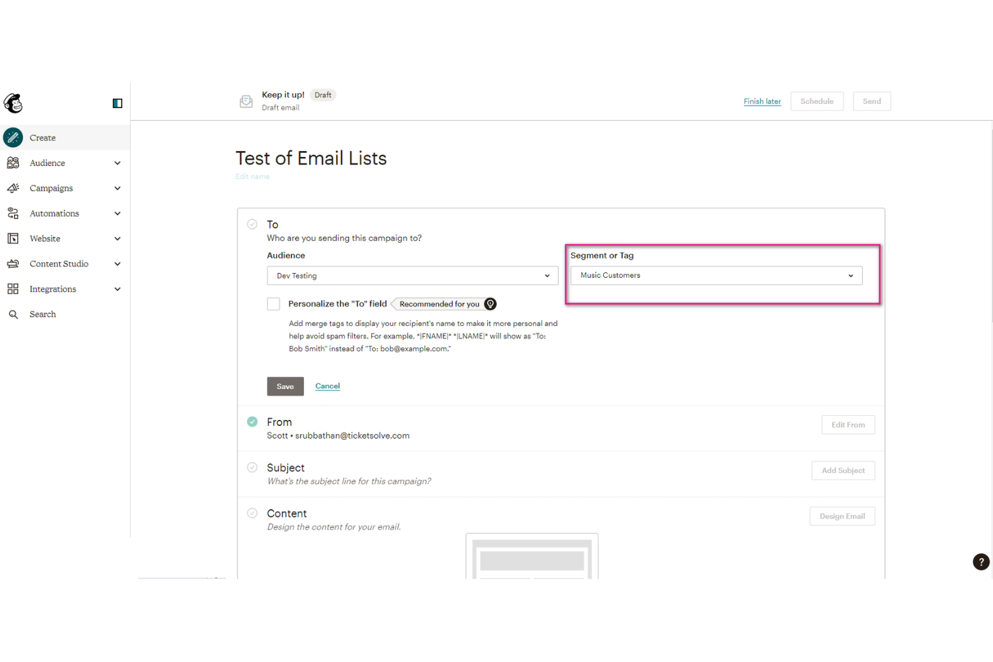Click the Audience people icon
This screenshot has height=662, width=993.
[13, 163]
